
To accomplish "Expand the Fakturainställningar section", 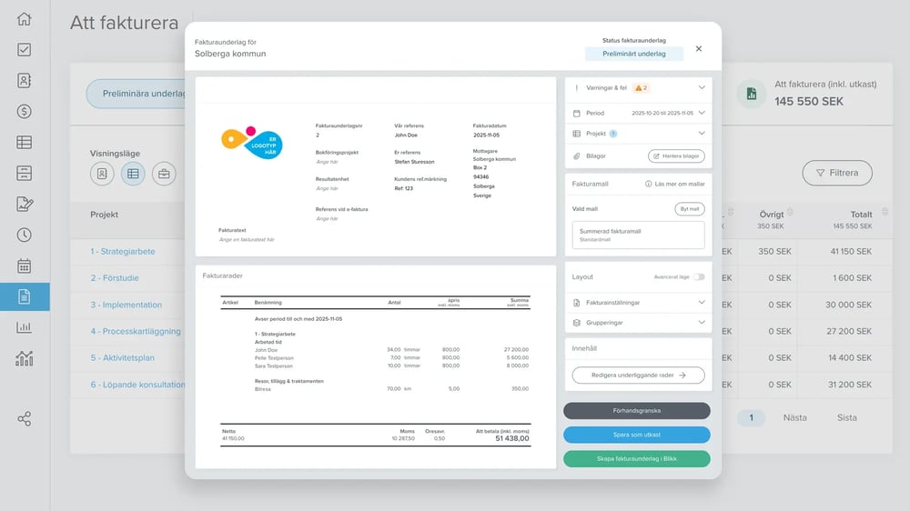I will [702, 302].
